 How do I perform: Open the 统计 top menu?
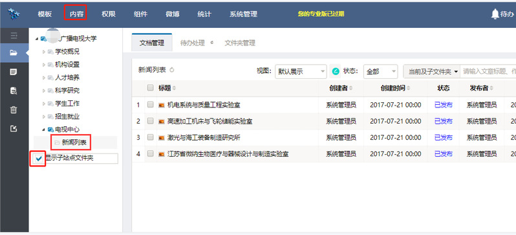204,14
